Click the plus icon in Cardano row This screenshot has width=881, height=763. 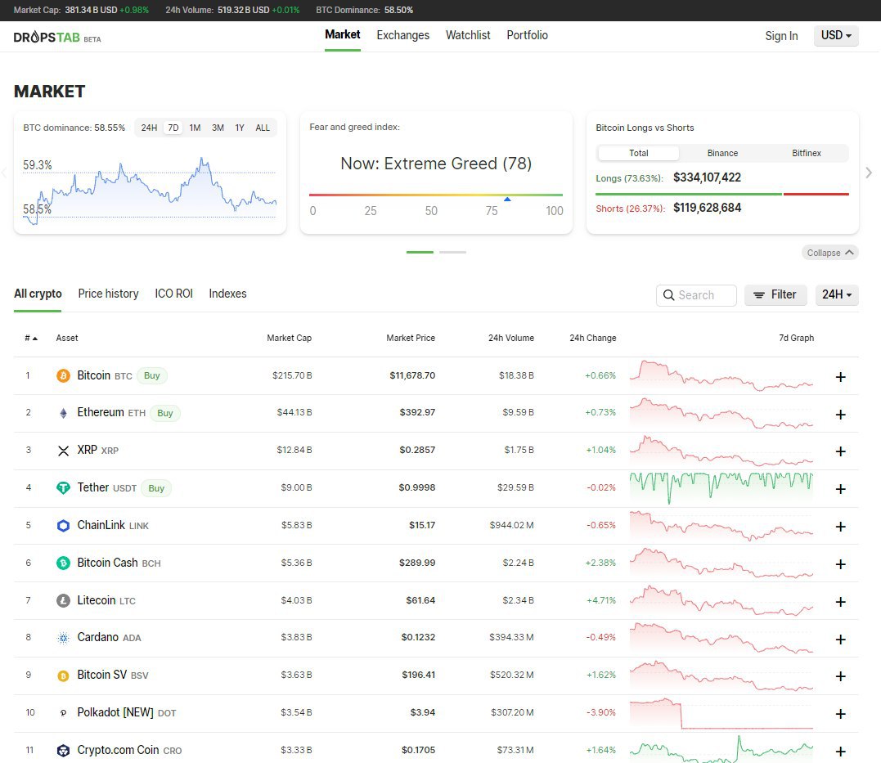pos(840,640)
